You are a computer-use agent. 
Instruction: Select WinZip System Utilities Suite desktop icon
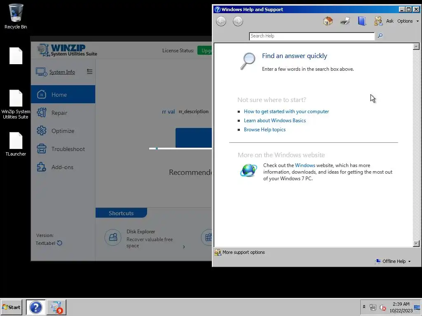pos(16,105)
